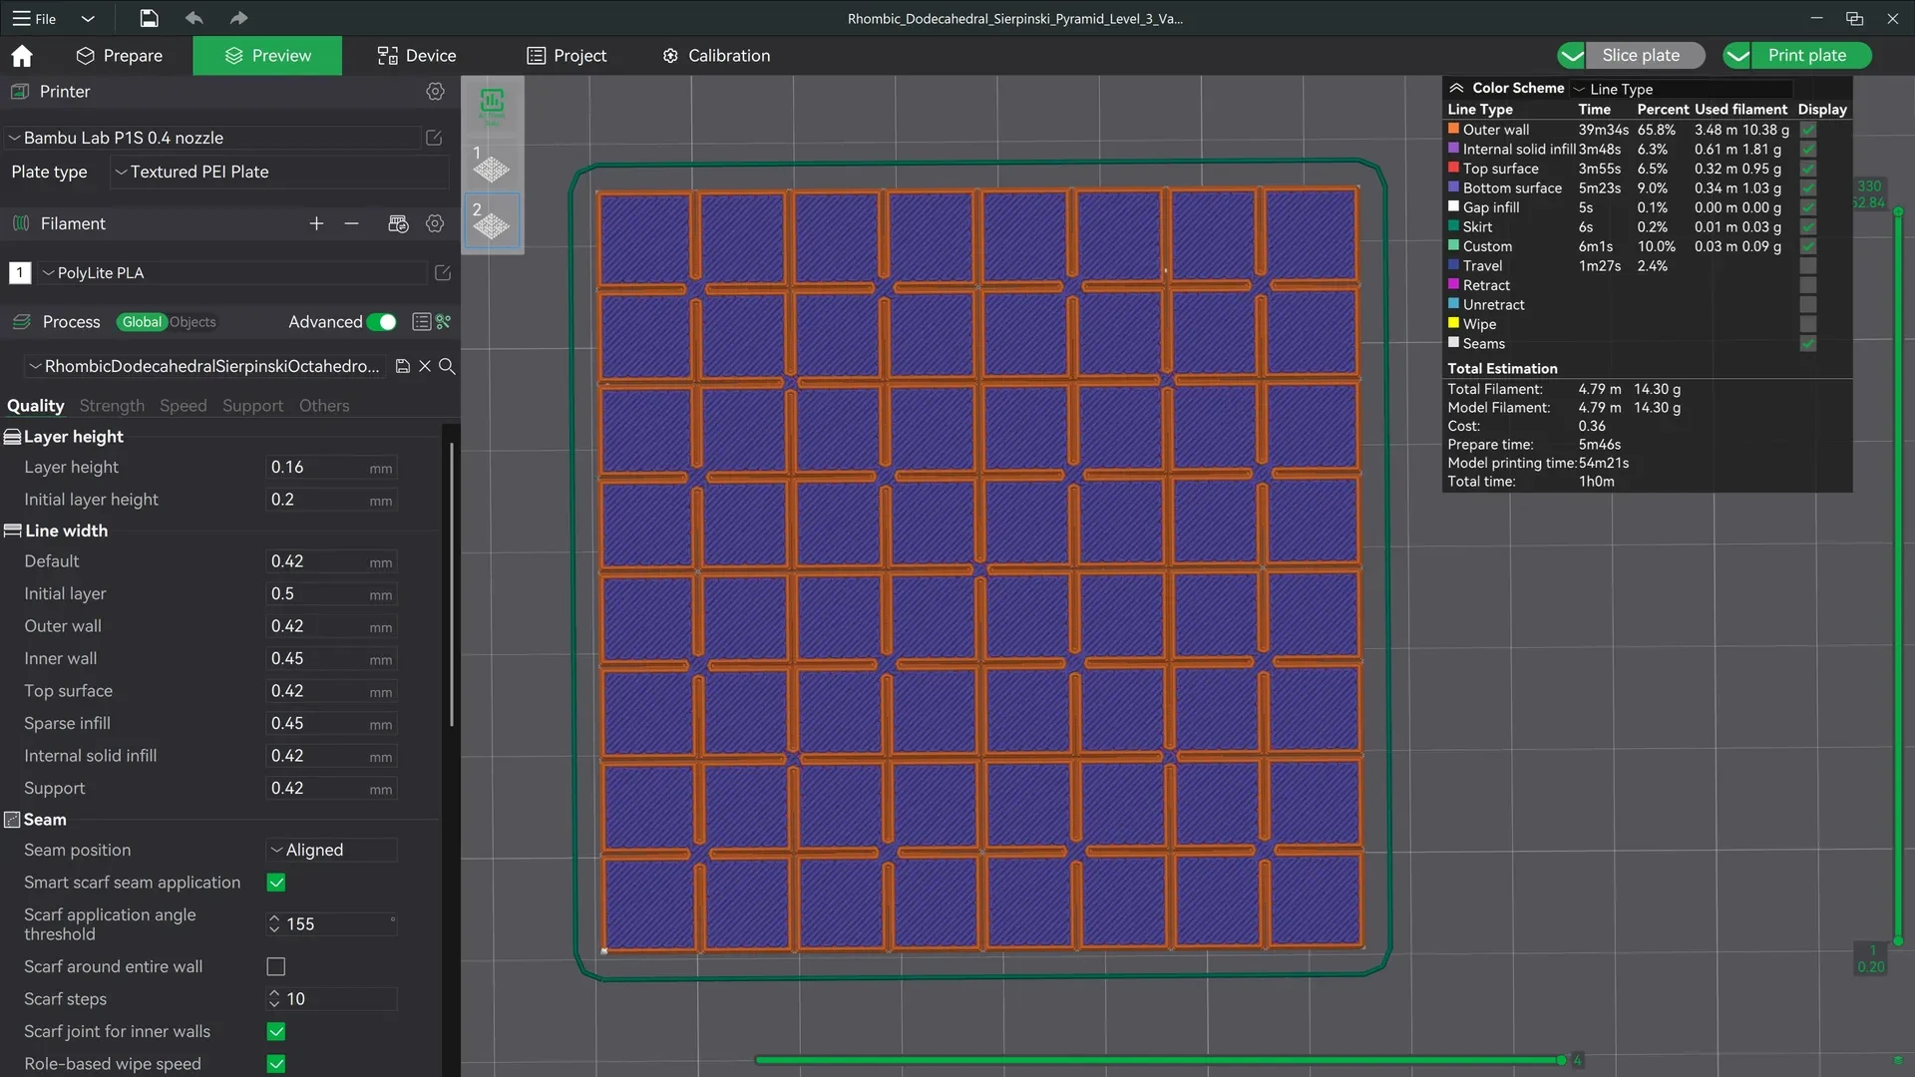Switch to Support settings tab

coord(252,406)
